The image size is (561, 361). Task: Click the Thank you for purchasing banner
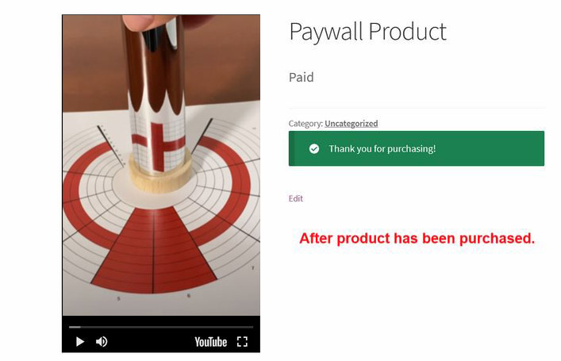coord(417,148)
